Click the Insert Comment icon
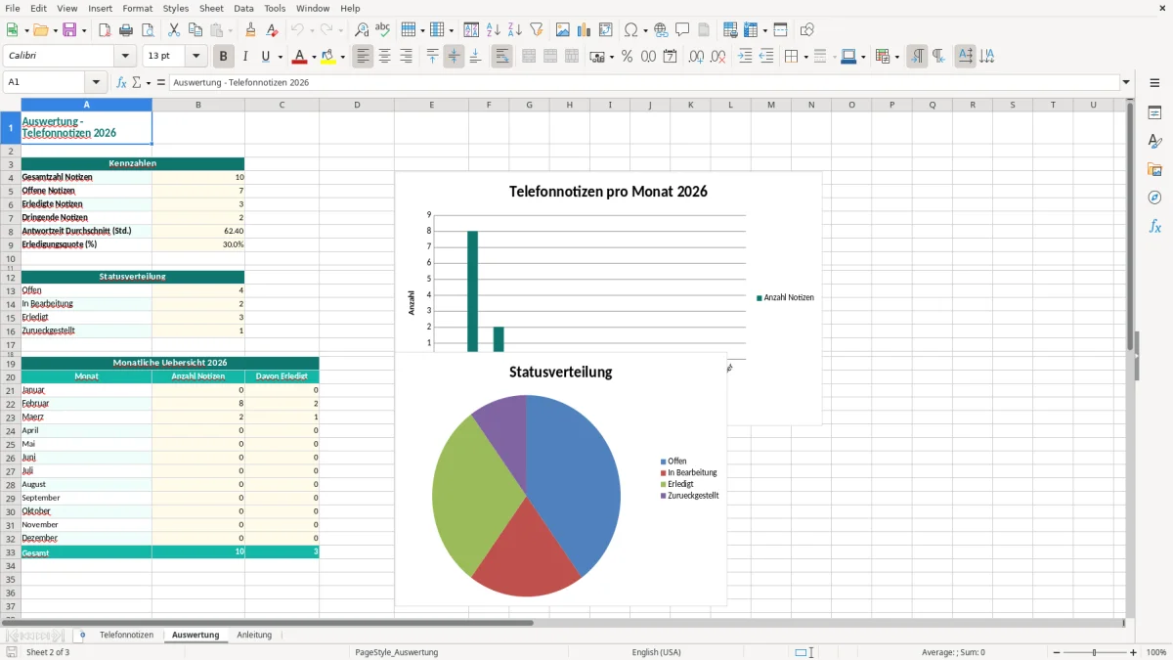The height and width of the screenshot is (660, 1173). [x=682, y=30]
